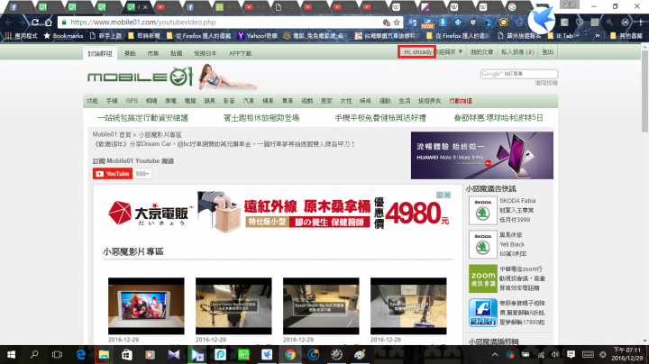Click the Google custom search field
649x364 pixels.
coord(519,74)
